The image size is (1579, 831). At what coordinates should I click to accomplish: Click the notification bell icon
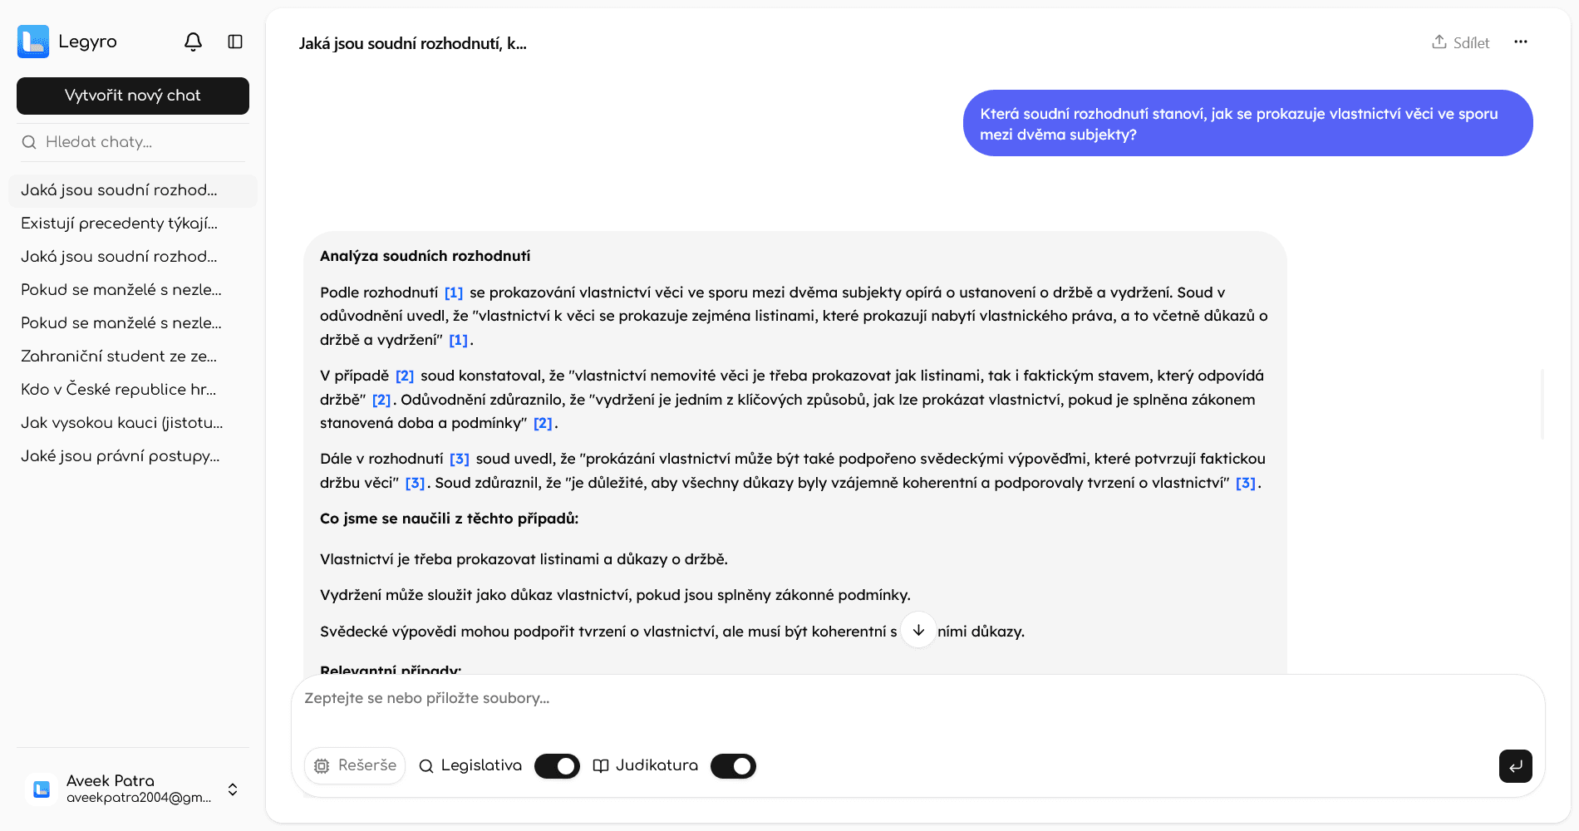(193, 42)
